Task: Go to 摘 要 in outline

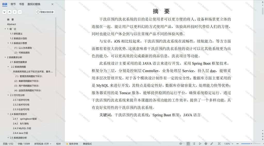Action: (10, 19)
